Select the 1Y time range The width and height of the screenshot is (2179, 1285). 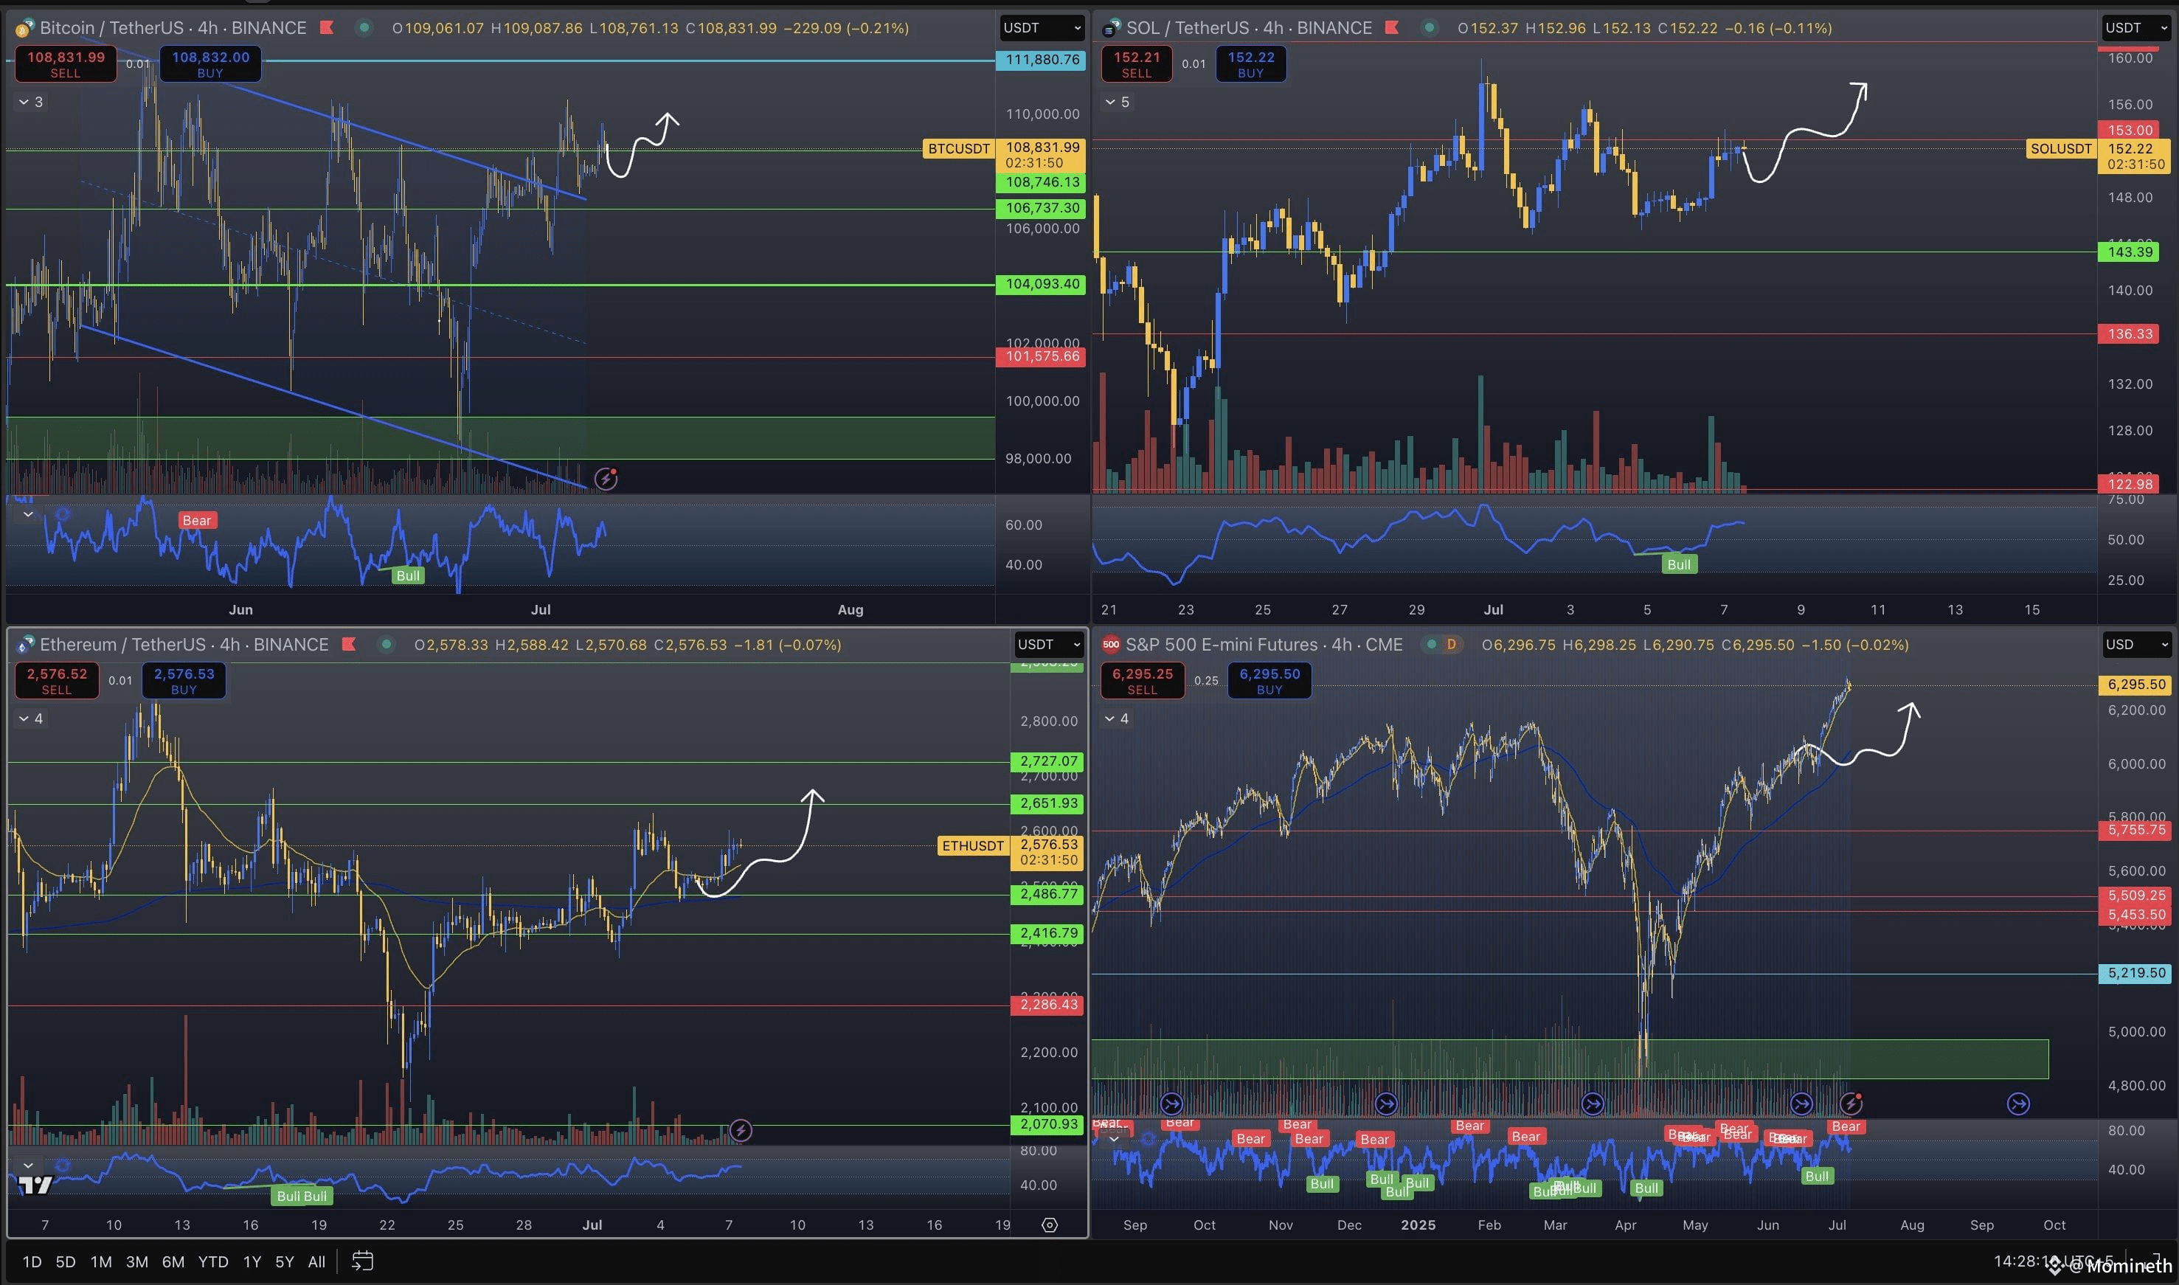252,1261
